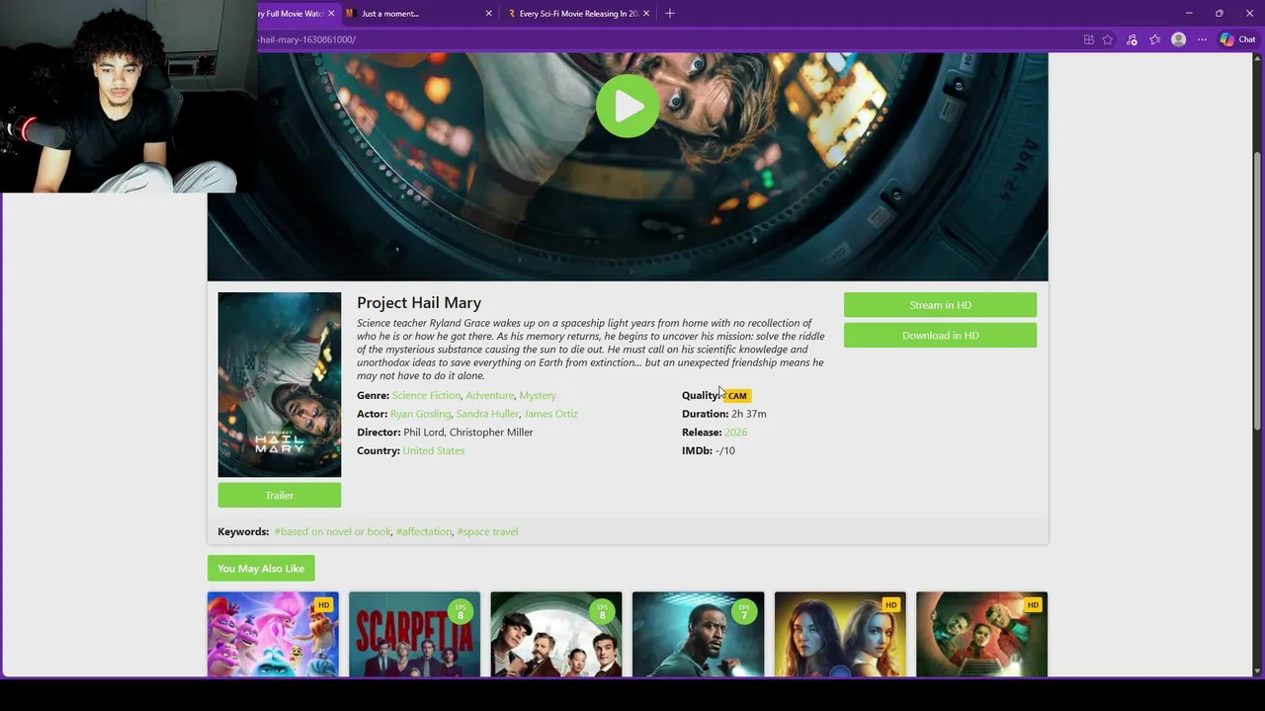Screen dimensions: 1265x711
Task: Open the browser apps grid icon
Action: tap(1088, 39)
